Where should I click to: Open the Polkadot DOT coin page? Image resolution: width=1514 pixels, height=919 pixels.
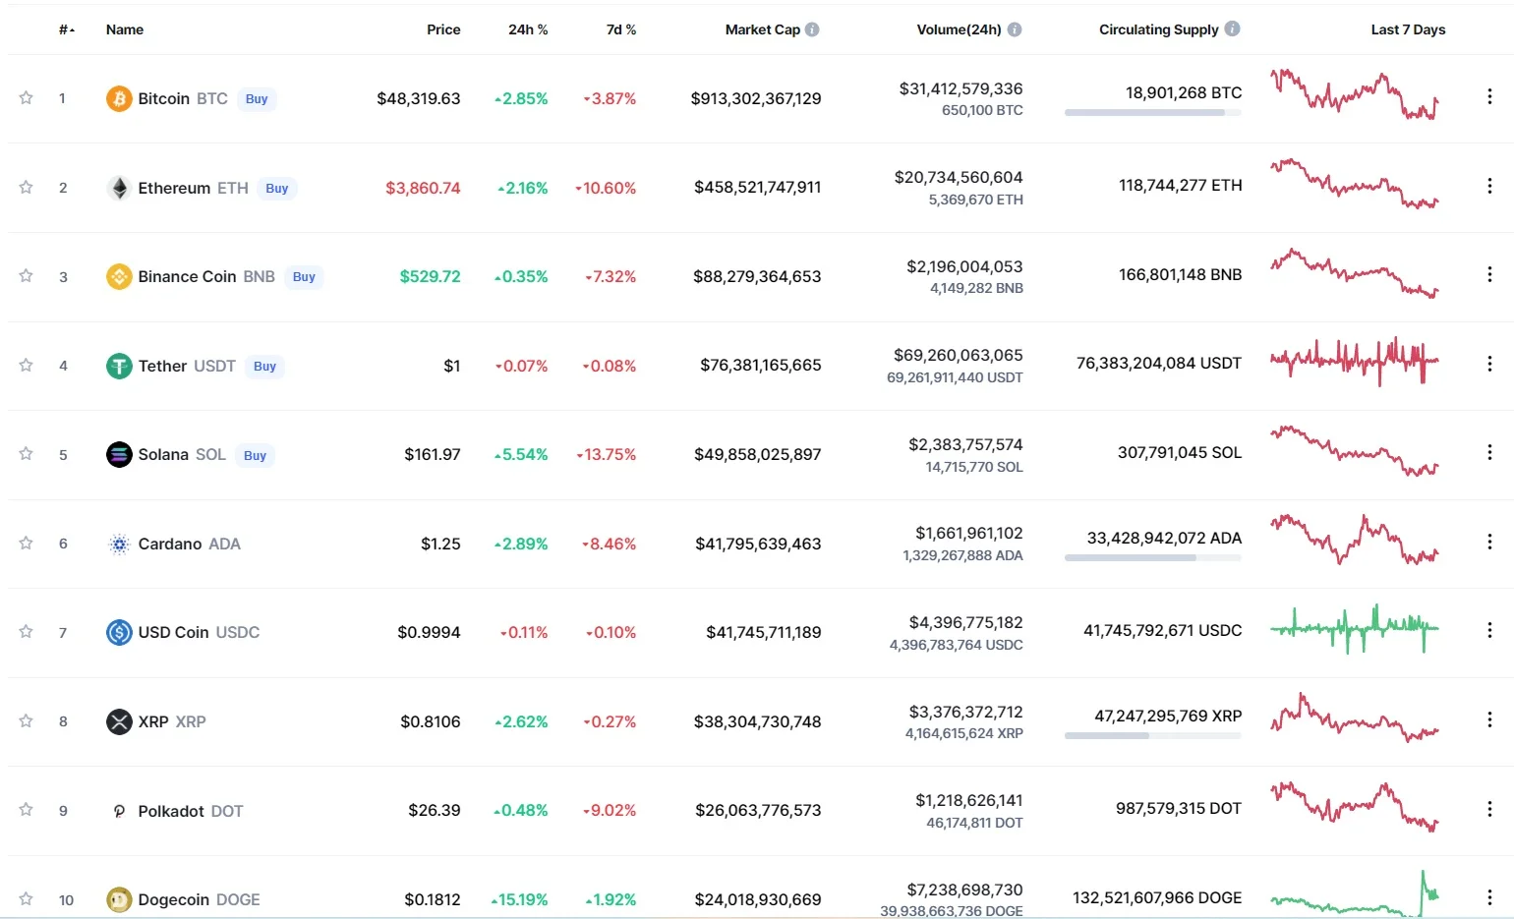(190, 811)
